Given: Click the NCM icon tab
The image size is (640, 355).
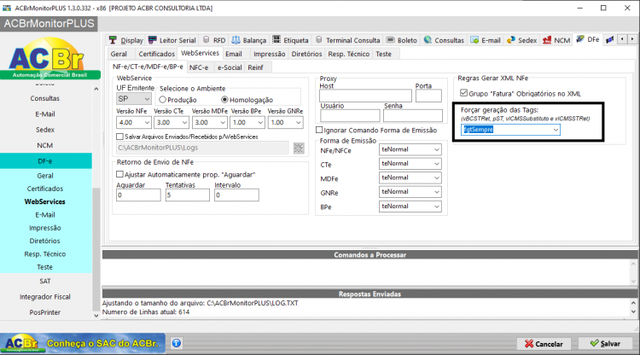Looking at the screenshot, I should coord(556,40).
